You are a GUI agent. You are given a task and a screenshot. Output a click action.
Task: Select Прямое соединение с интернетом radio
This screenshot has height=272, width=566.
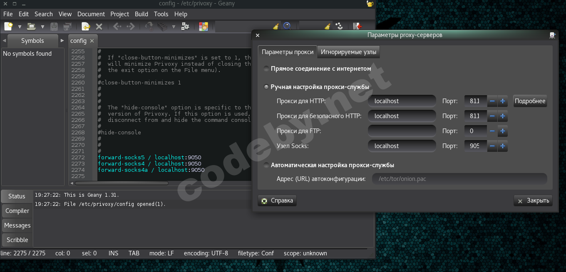click(x=266, y=69)
